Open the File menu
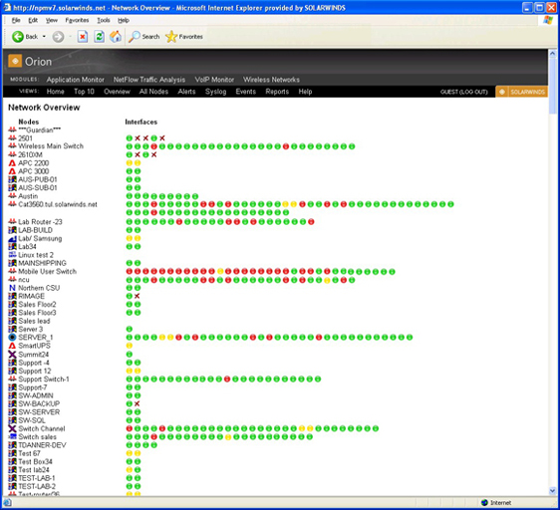The width and height of the screenshot is (560, 510). coord(16,20)
